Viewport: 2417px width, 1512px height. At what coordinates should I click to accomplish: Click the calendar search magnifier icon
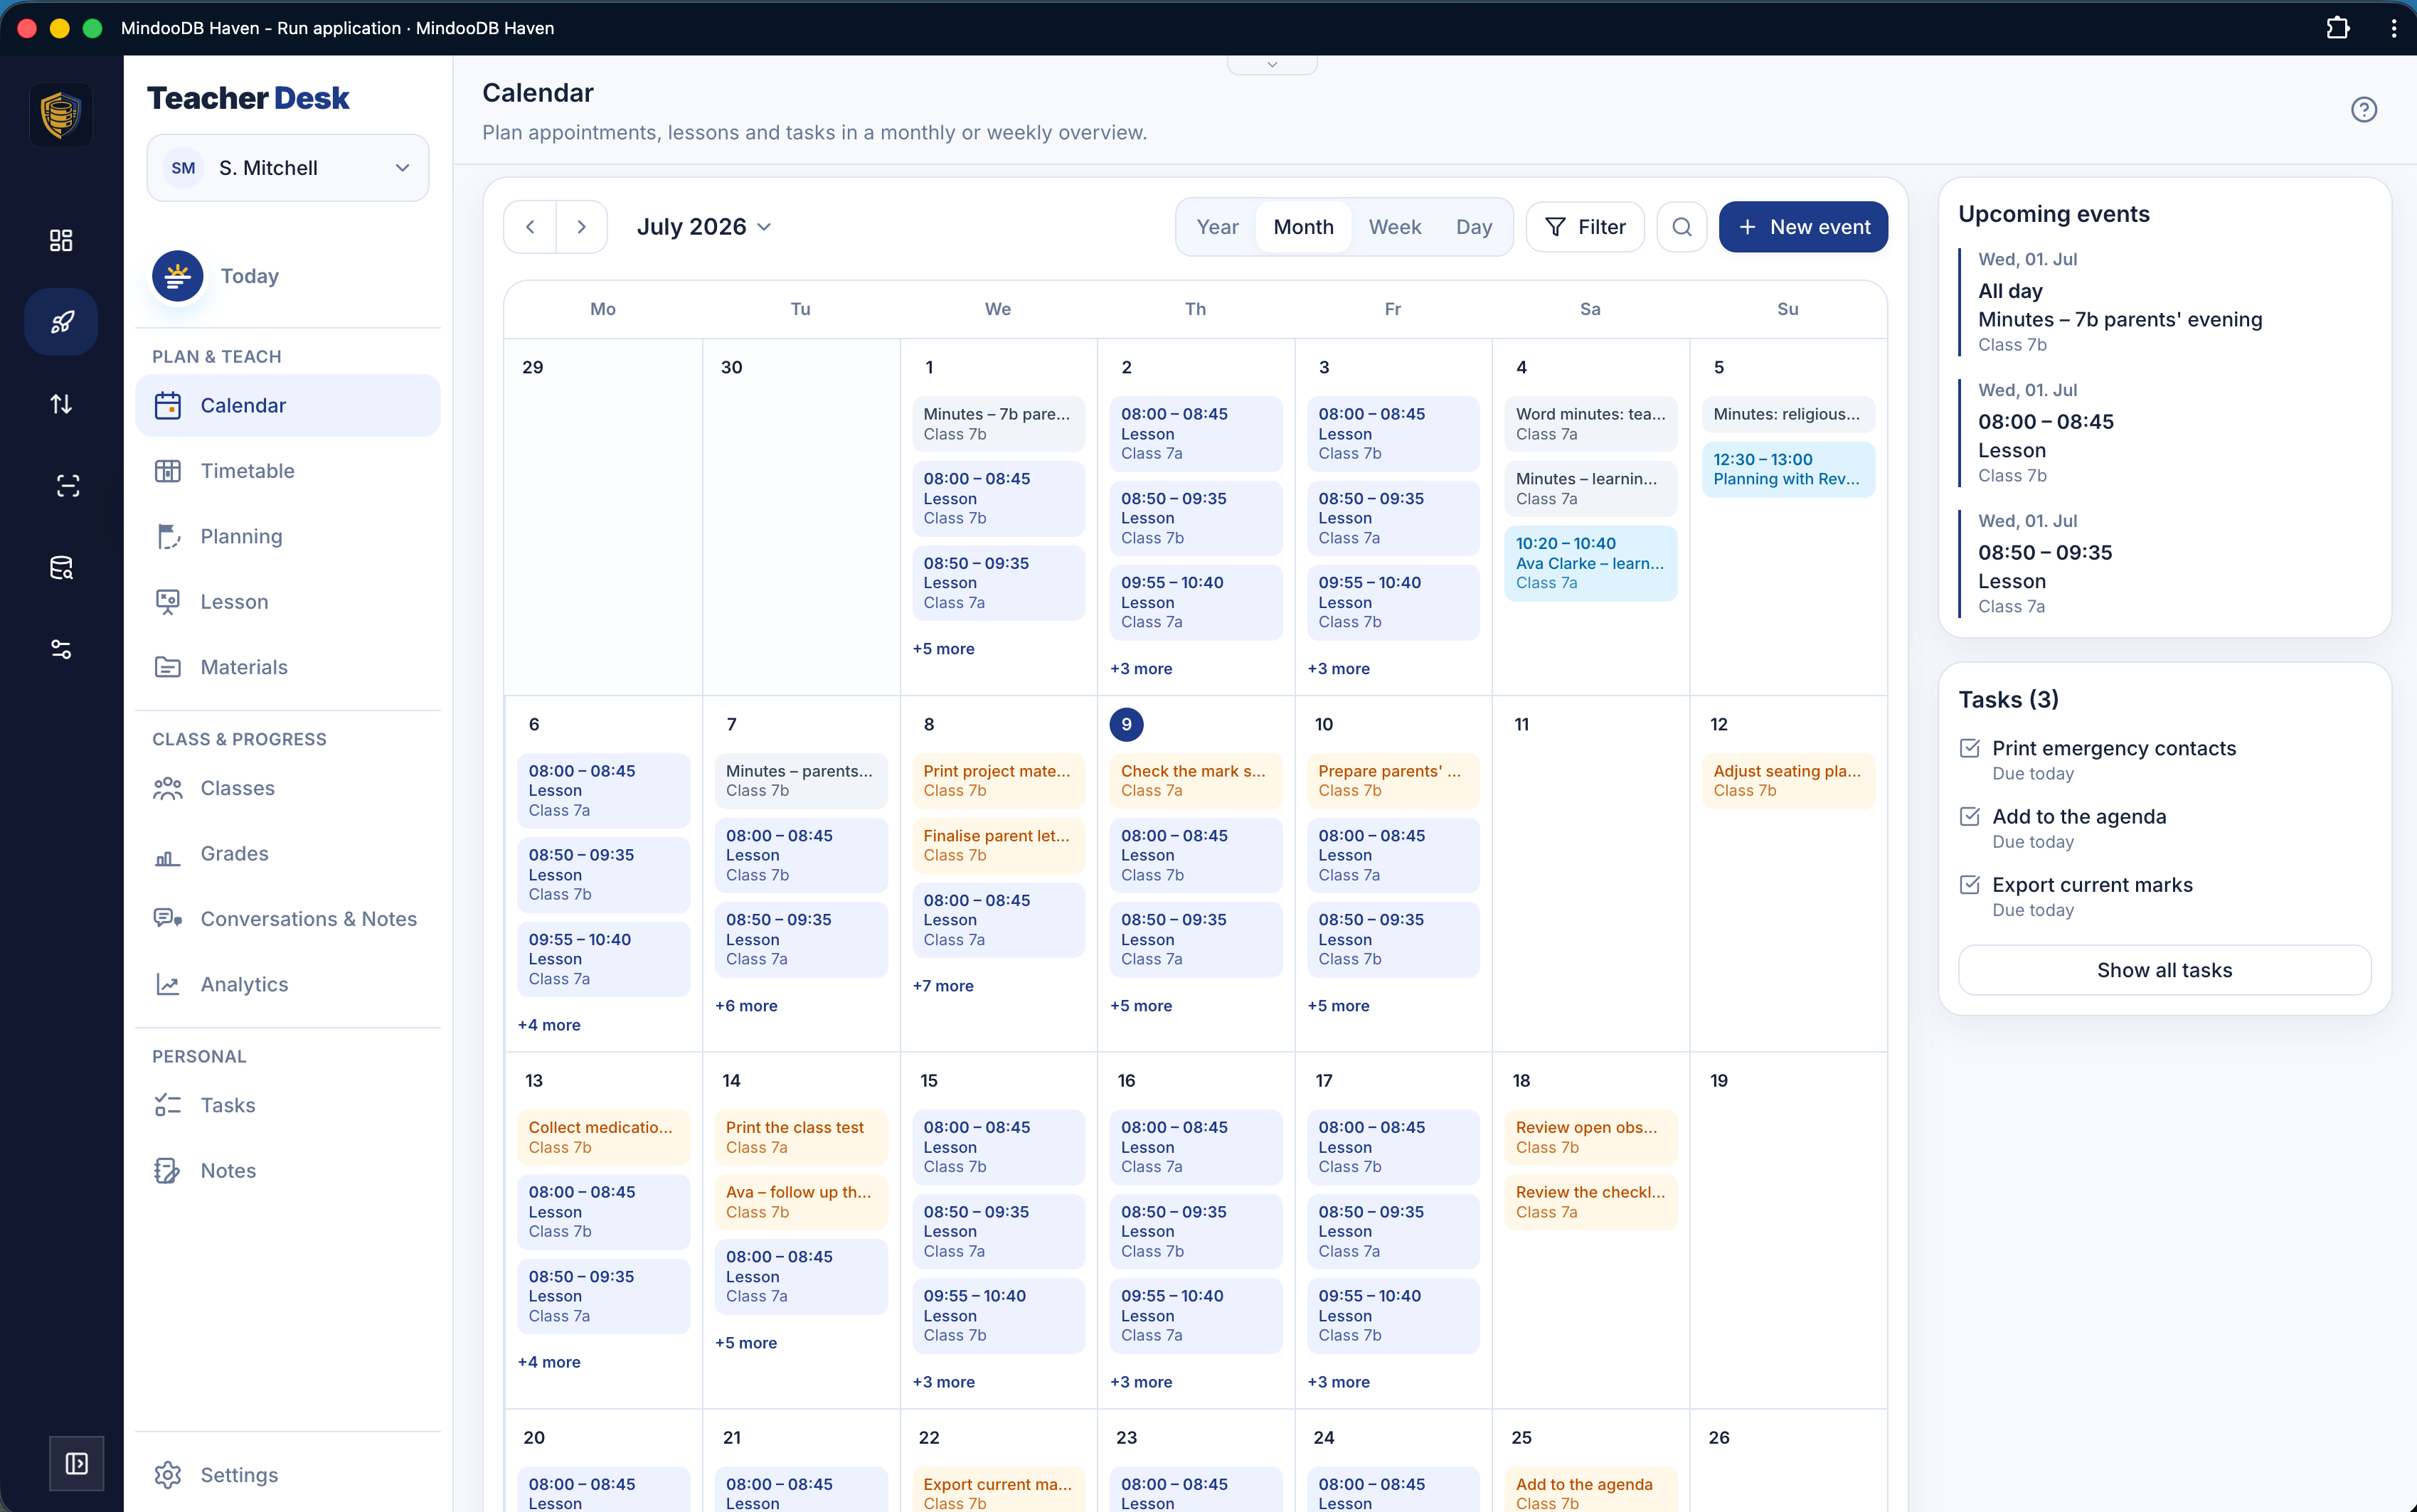[x=1682, y=227]
